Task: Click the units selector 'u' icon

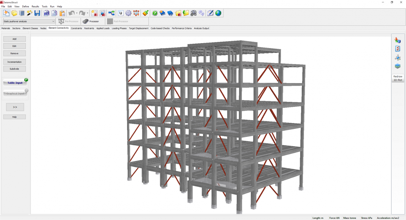Action: [121, 13]
